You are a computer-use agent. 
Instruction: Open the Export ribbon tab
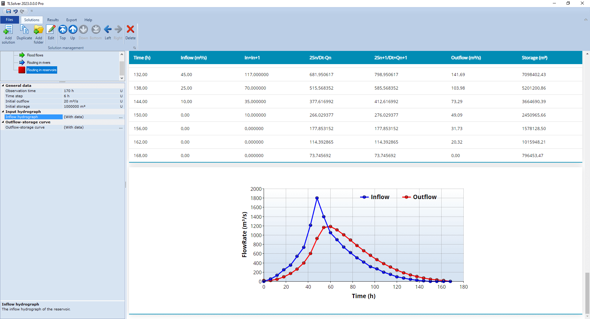[72, 20]
